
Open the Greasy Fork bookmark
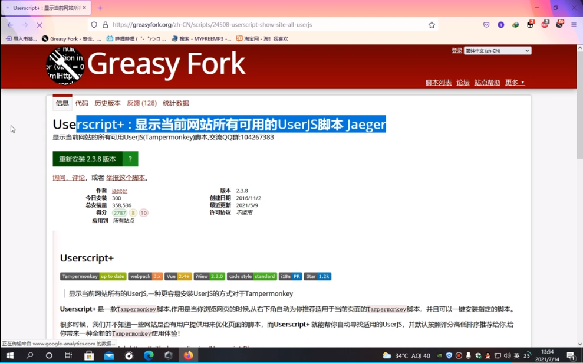pos(72,39)
